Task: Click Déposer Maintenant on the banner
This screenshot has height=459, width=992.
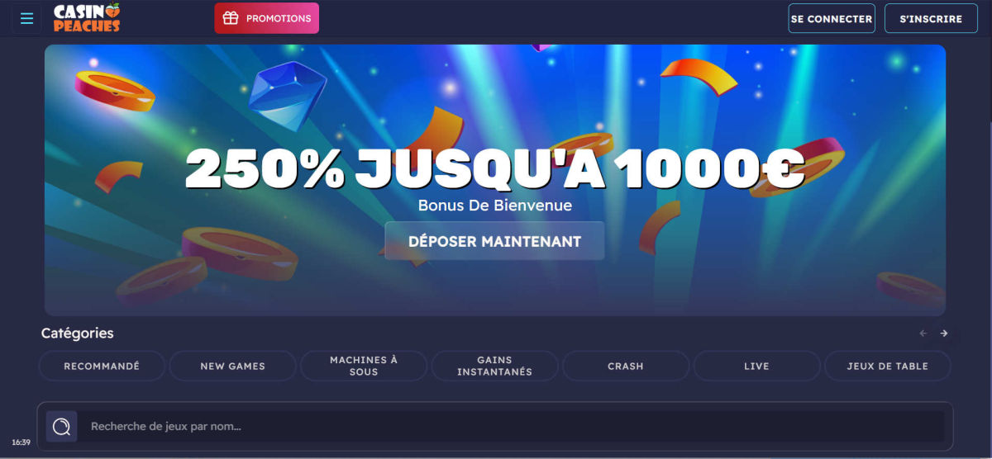Action: (494, 241)
